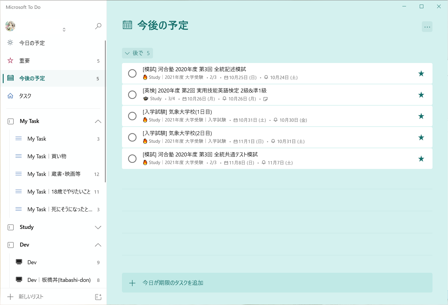The image size is (448, 305).
Task: Click the 今日が期限のタスクを追加 field
Action: point(277,283)
